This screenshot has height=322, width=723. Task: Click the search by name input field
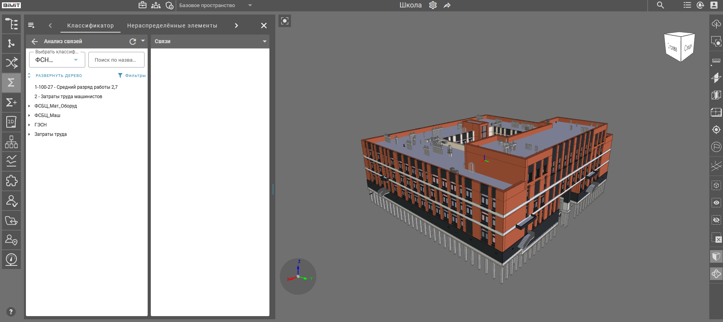[116, 60]
